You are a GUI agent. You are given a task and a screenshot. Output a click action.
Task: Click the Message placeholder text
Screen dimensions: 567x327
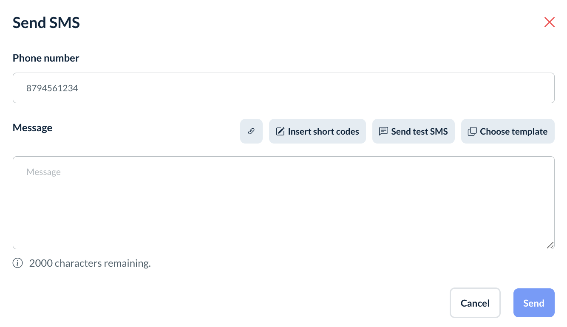(44, 172)
